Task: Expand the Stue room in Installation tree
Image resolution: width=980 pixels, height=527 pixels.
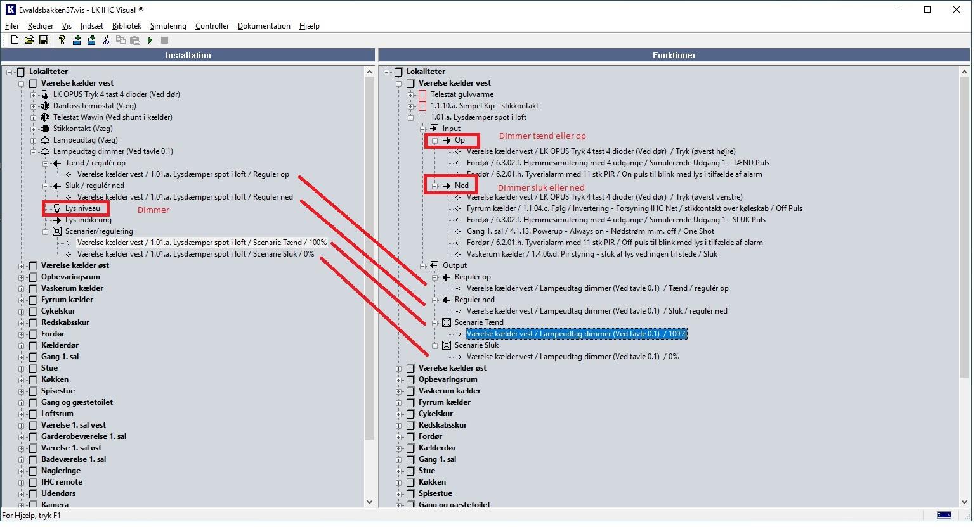Action: coord(22,368)
